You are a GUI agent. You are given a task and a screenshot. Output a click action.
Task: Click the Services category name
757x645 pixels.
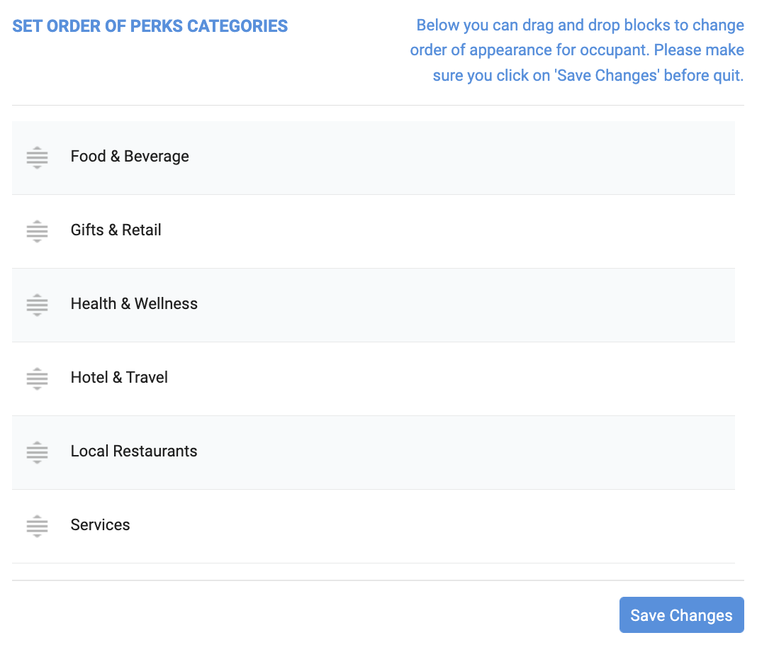click(100, 525)
